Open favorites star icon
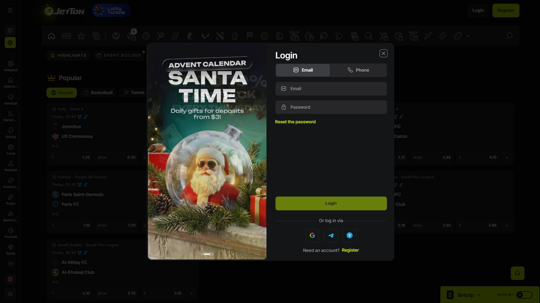Viewport: 540px width, 303px height. (81, 36)
